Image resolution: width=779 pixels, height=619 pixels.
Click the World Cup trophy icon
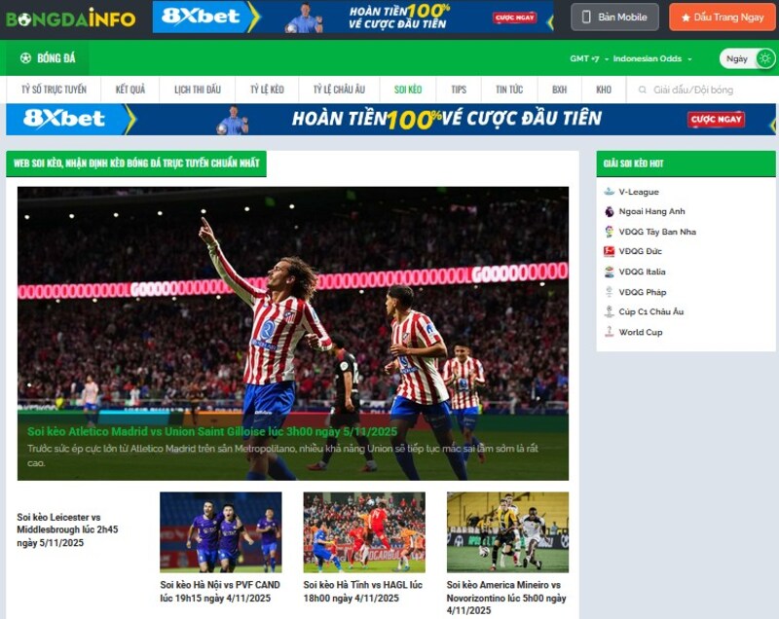[610, 332]
